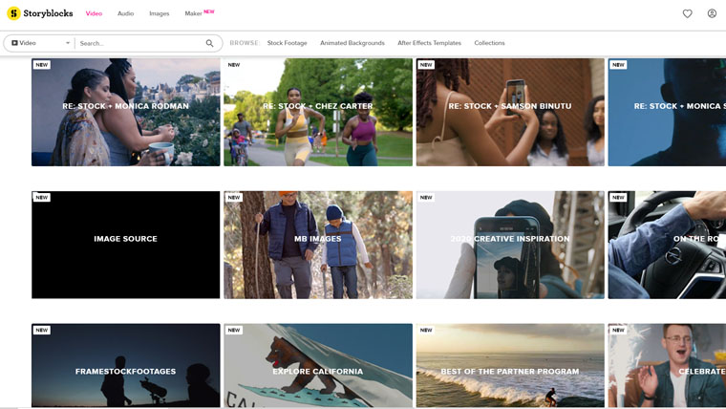Switch to the Video tab
The height and width of the screenshot is (409, 726).
[94, 13]
